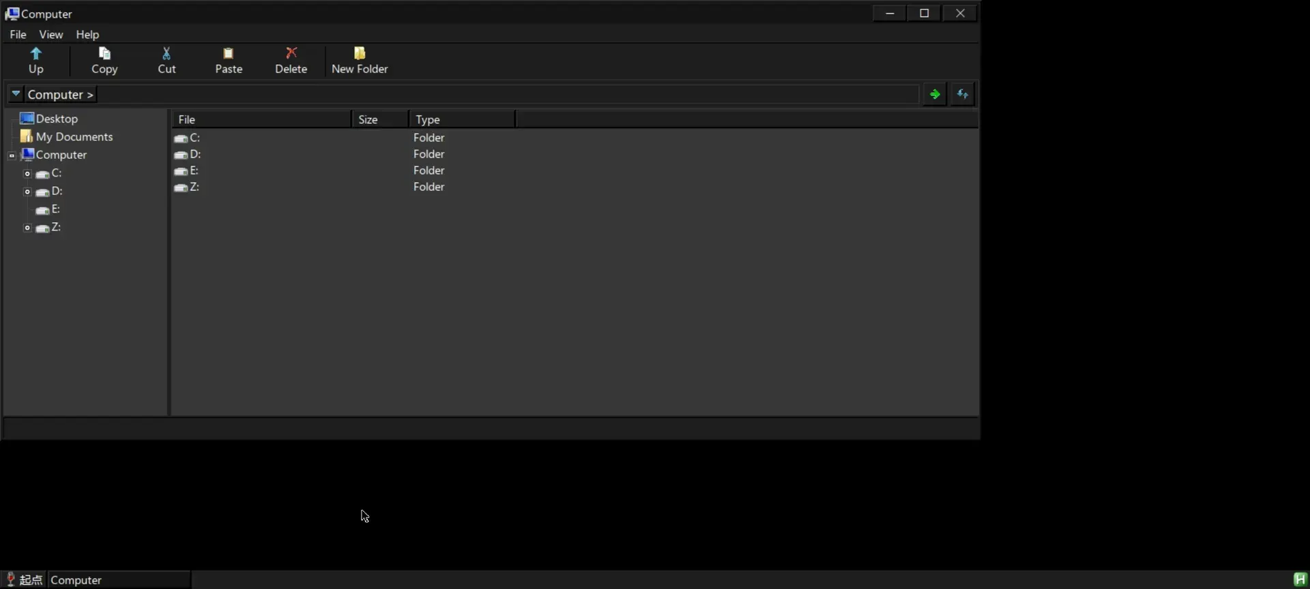This screenshot has width=1310, height=589.
Task: Open the 起点 start menu button
Action: [25, 579]
